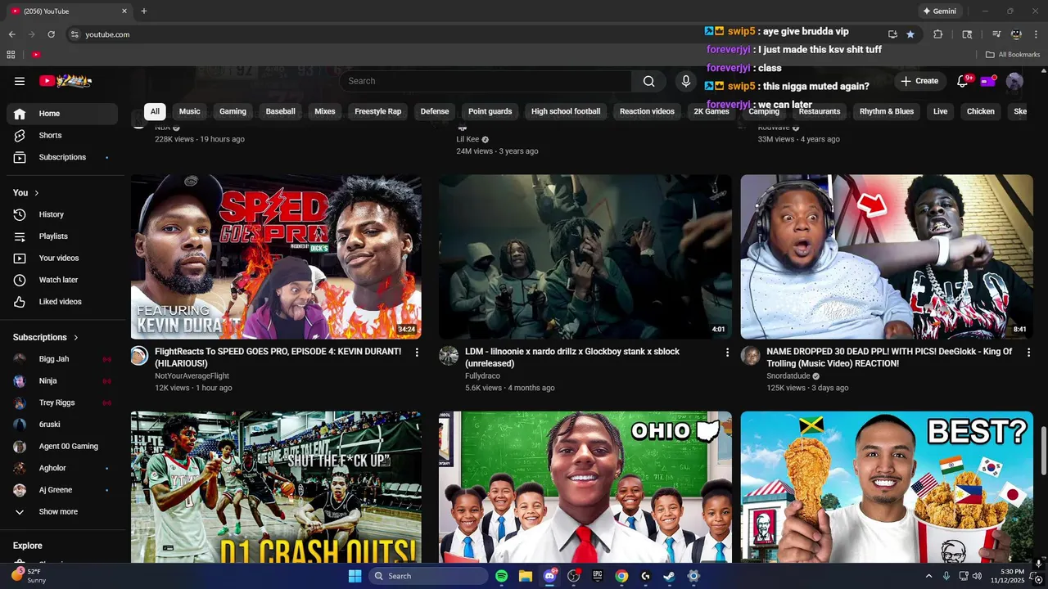Screen dimensions: 1048x589
Task: Click the YouTube search input field
Action: (x=485, y=81)
